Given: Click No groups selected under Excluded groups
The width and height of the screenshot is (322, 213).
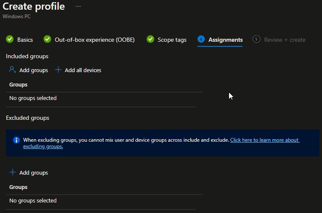Looking at the screenshot, I should coord(33,200).
